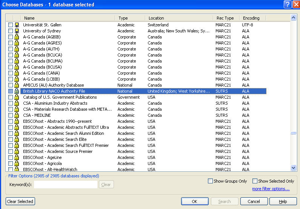Screen dimensions: 300x209
Task: Click the scroll up arrow of database list
Action: [x=293, y=18]
